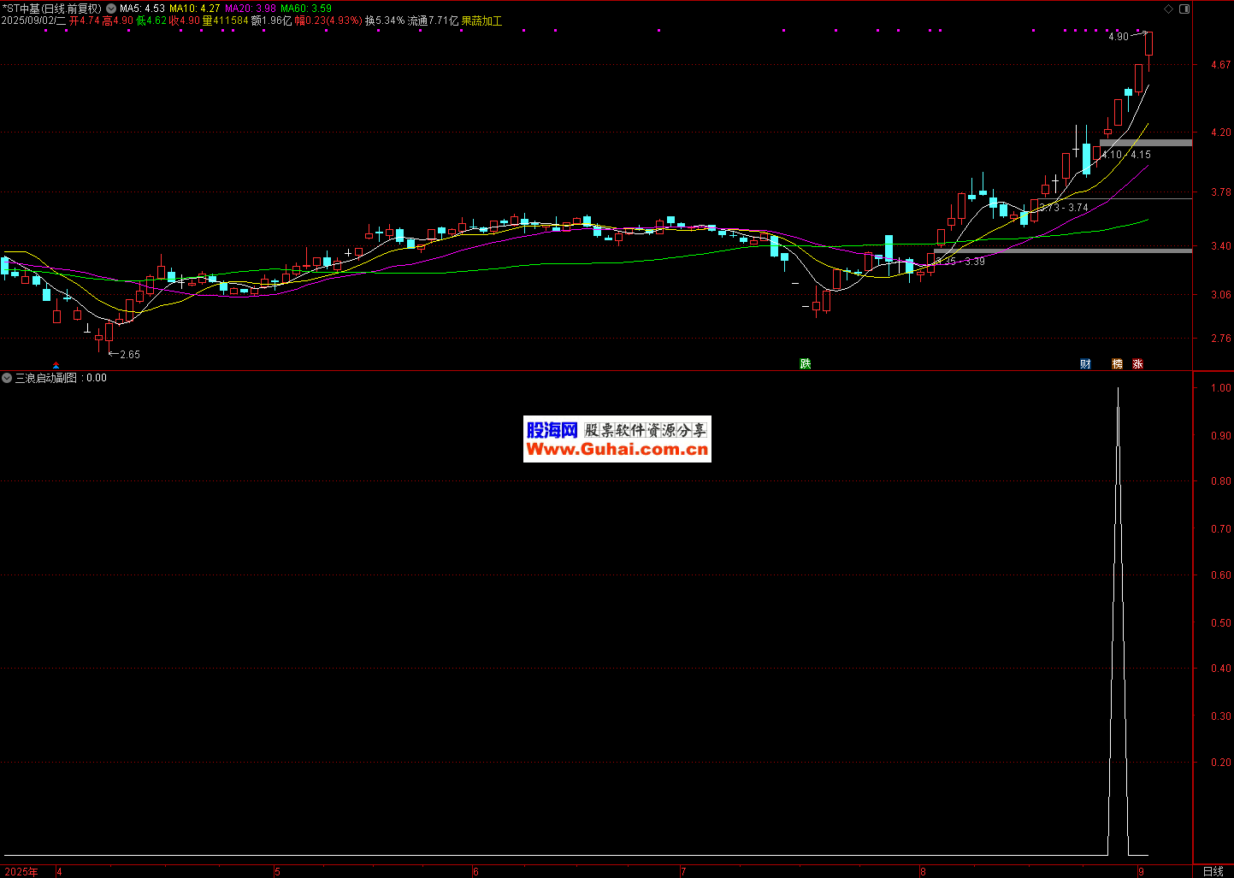This screenshot has width=1234, height=878.
Task: Open the dropdown arrow beside *ST中基 title
Action: (x=111, y=9)
